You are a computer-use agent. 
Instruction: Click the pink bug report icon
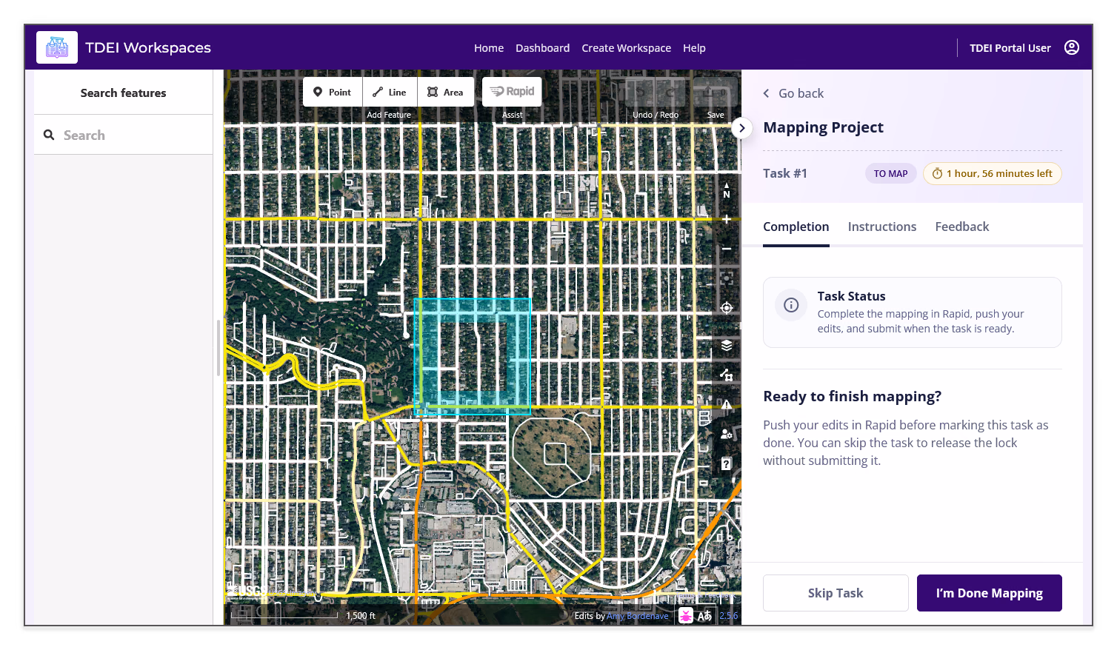(x=686, y=616)
